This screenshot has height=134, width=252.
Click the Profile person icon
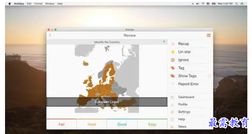[x=172, y=105]
